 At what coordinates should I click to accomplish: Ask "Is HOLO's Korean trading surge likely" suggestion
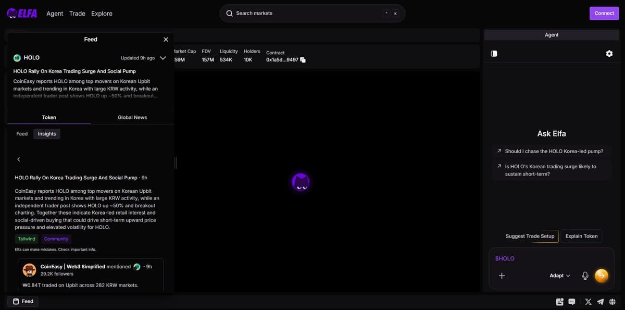coord(552,170)
